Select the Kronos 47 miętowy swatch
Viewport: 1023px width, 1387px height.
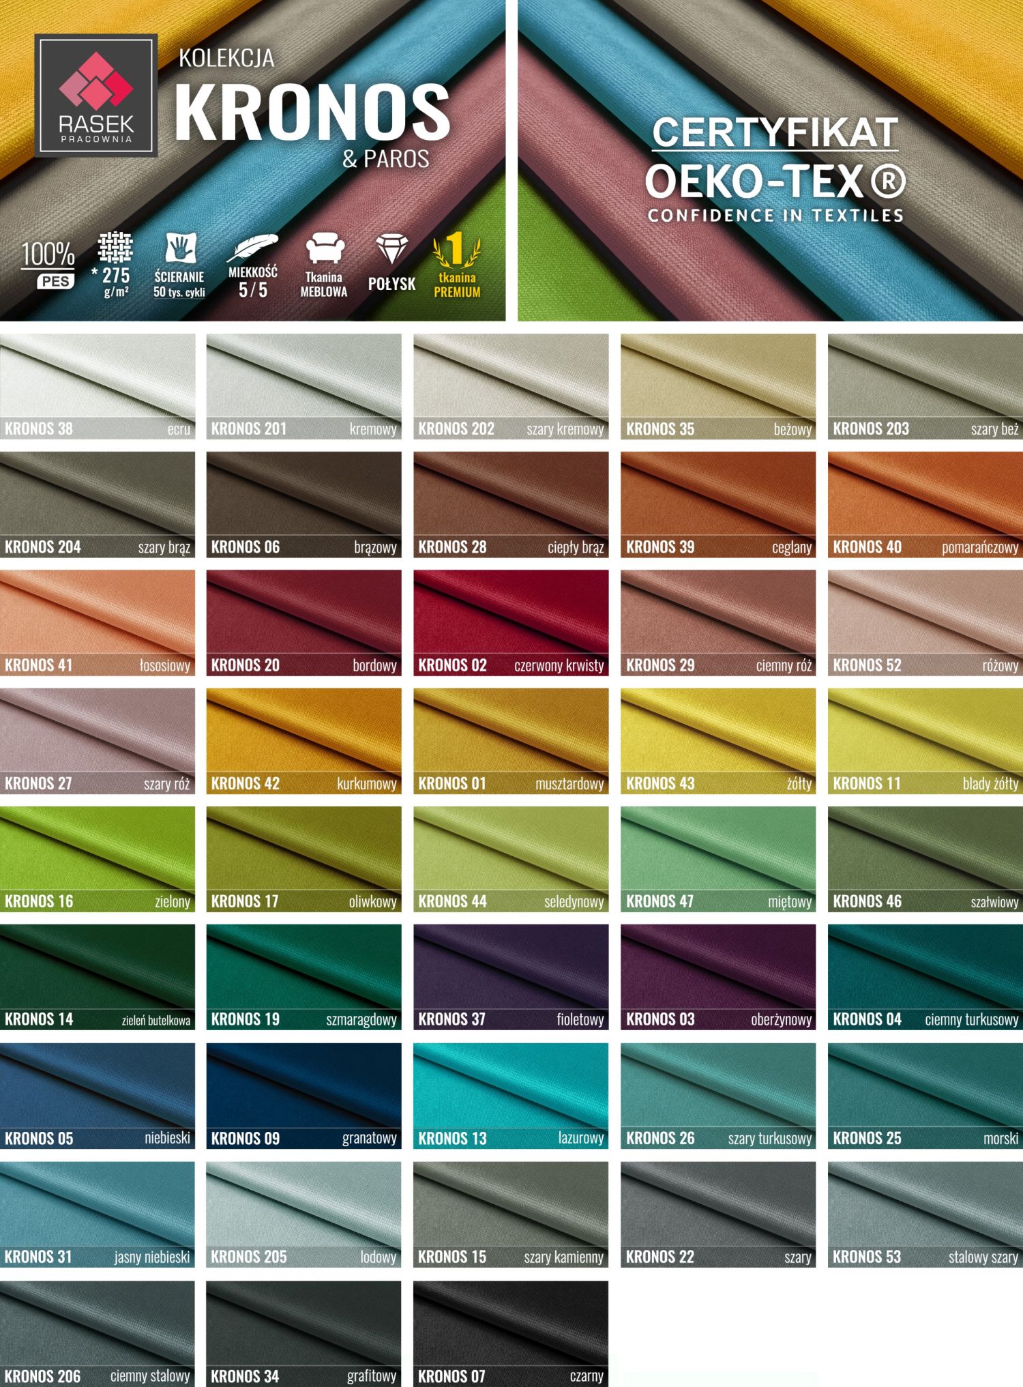click(x=719, y=860)
